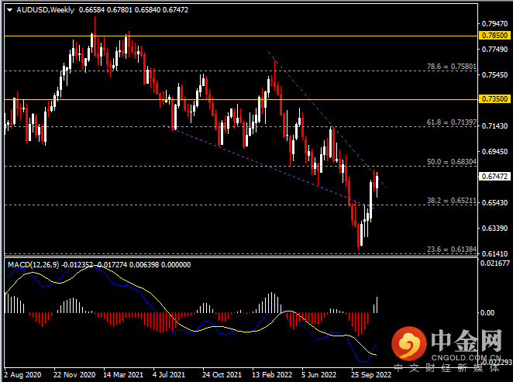Click the MACD 0.00 zero level label
This screenshot has height=382, width=513.
(x=487, y=312)
